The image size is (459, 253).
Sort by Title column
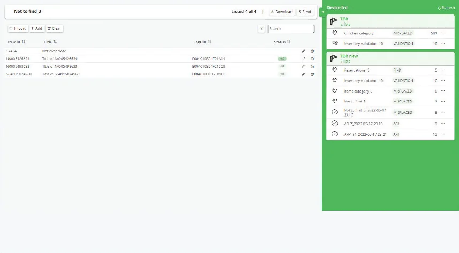pyautogui.click(x=50, y=42)
